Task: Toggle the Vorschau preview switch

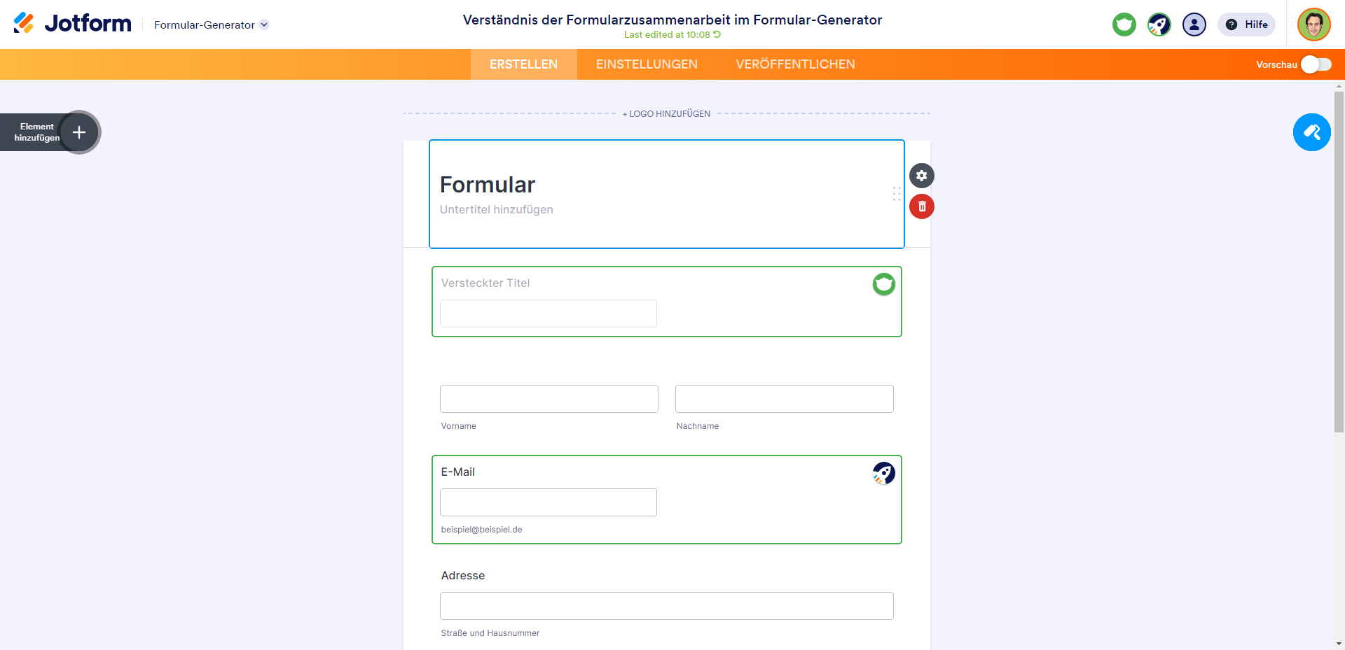Action: (x=1316, y=64)
